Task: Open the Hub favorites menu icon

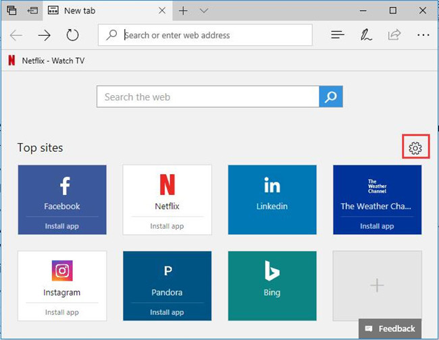Action: [338, 34]
